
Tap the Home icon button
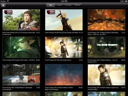[3, 5]
